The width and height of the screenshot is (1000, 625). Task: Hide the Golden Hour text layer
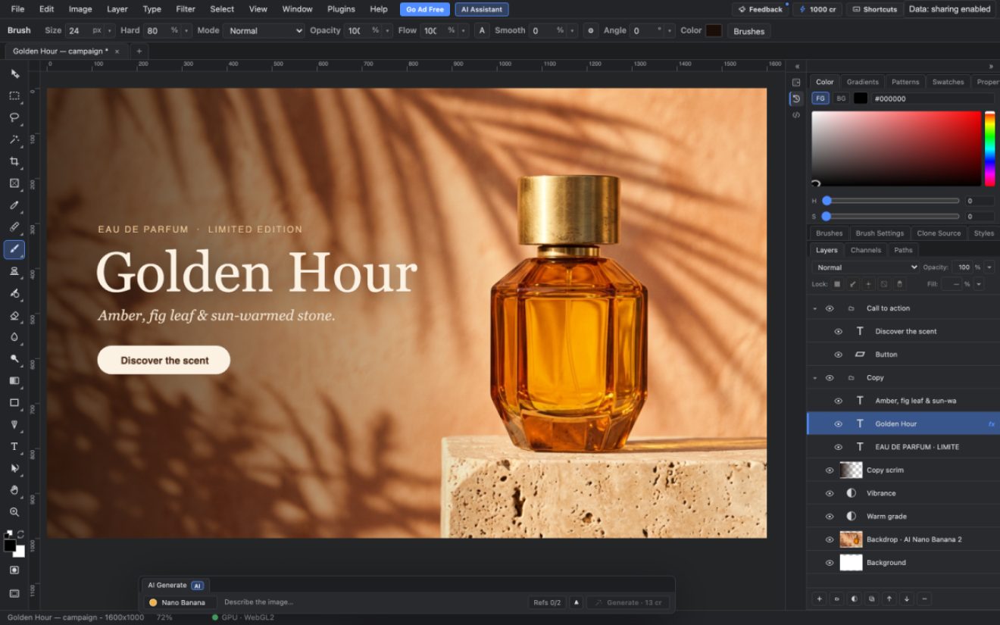pyautogui.click(x=839, y=424)
